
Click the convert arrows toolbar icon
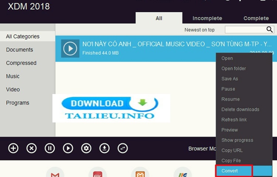tap(123, 148)
